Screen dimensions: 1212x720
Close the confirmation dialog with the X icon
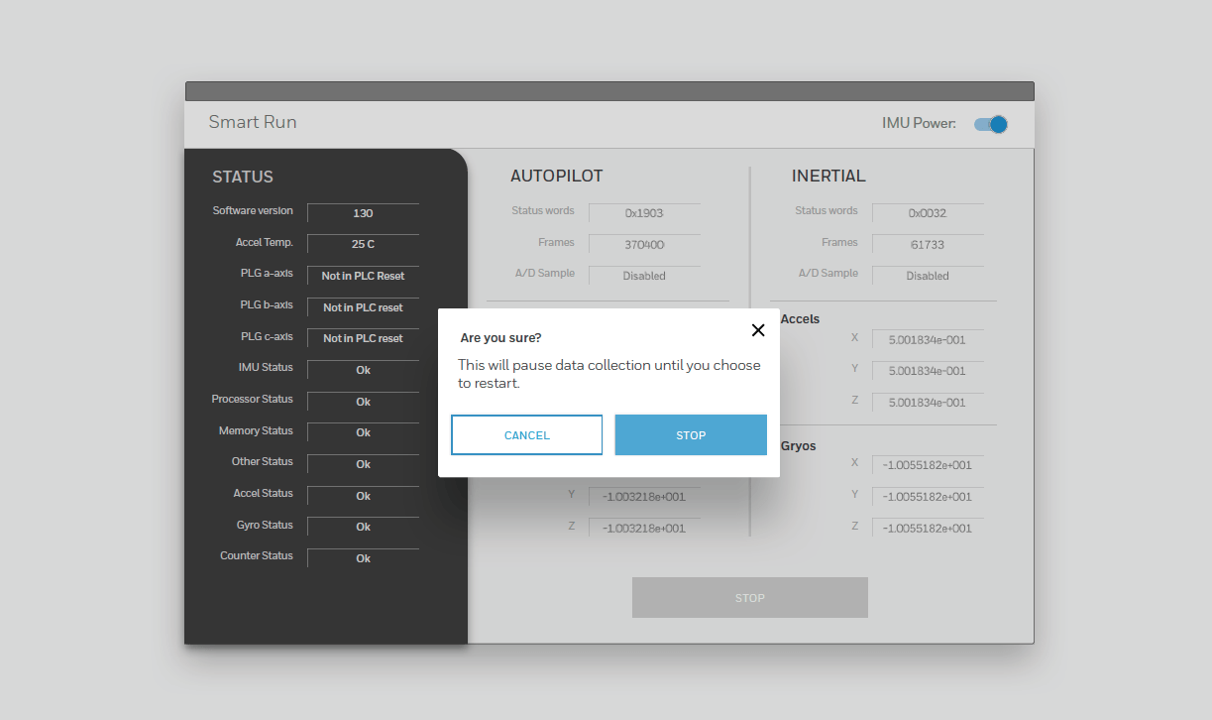pyautogui.click(x=758, y=330)
